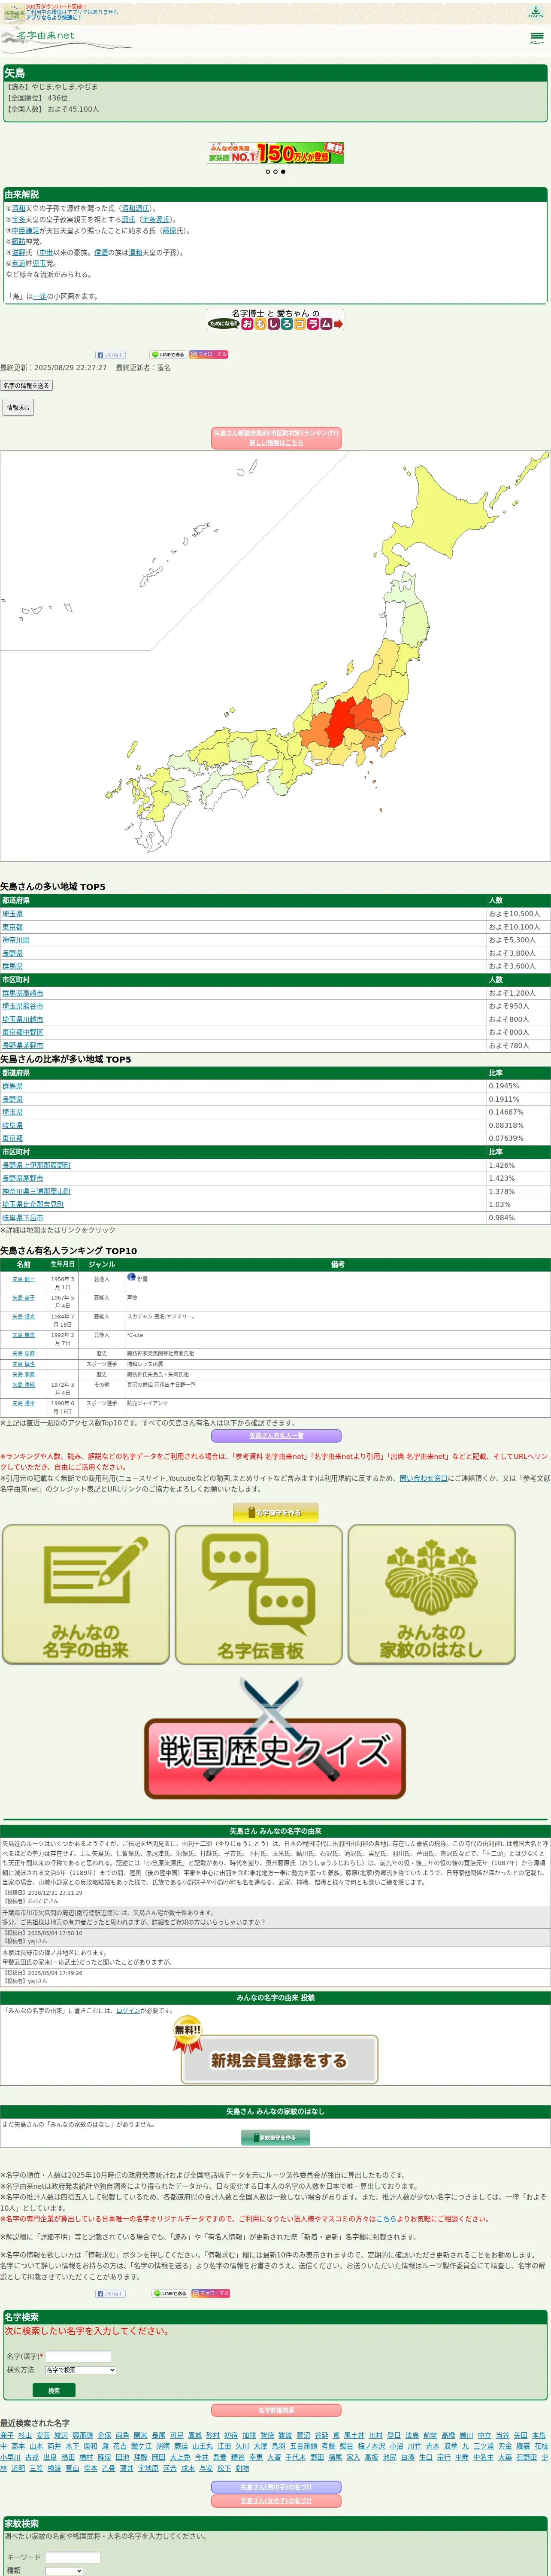Image resolution: width=551 pixels, height=2576 pixels.
Task: Open 群馬県 in the 0.1945% row
Action: click(12, 1086)
